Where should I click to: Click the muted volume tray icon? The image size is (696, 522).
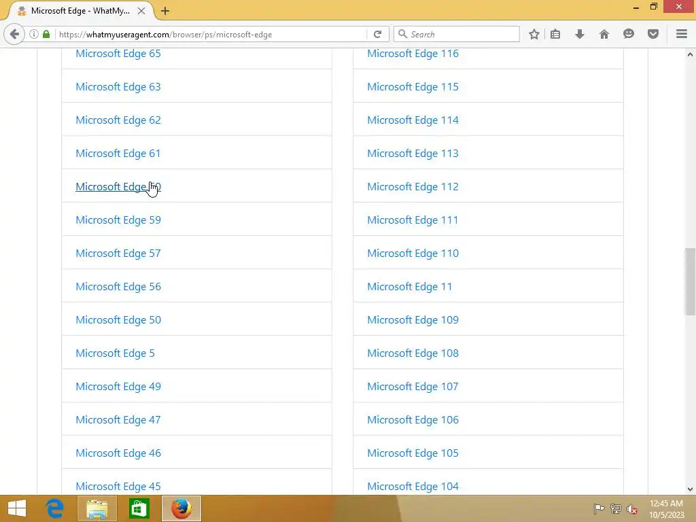point(632,509)
